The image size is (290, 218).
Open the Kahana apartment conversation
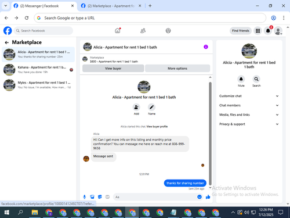point(38,70)
